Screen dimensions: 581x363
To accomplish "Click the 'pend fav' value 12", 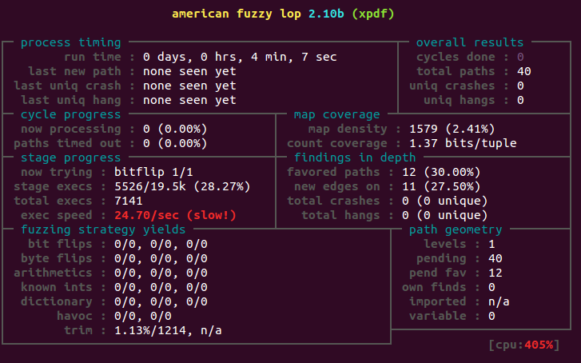I will 495,273.
